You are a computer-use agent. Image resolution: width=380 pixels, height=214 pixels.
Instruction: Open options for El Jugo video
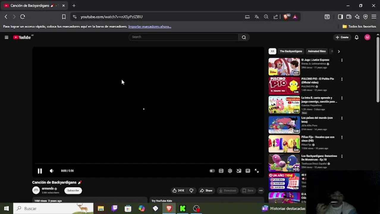(342, 60)
